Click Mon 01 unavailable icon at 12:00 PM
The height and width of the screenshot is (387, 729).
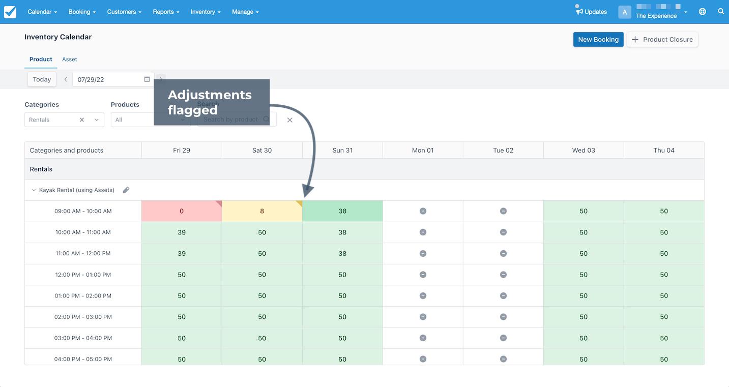(423, 275)
